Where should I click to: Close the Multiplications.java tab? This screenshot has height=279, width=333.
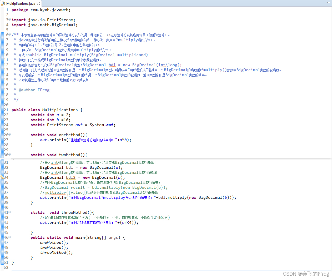tap(38, 3)
